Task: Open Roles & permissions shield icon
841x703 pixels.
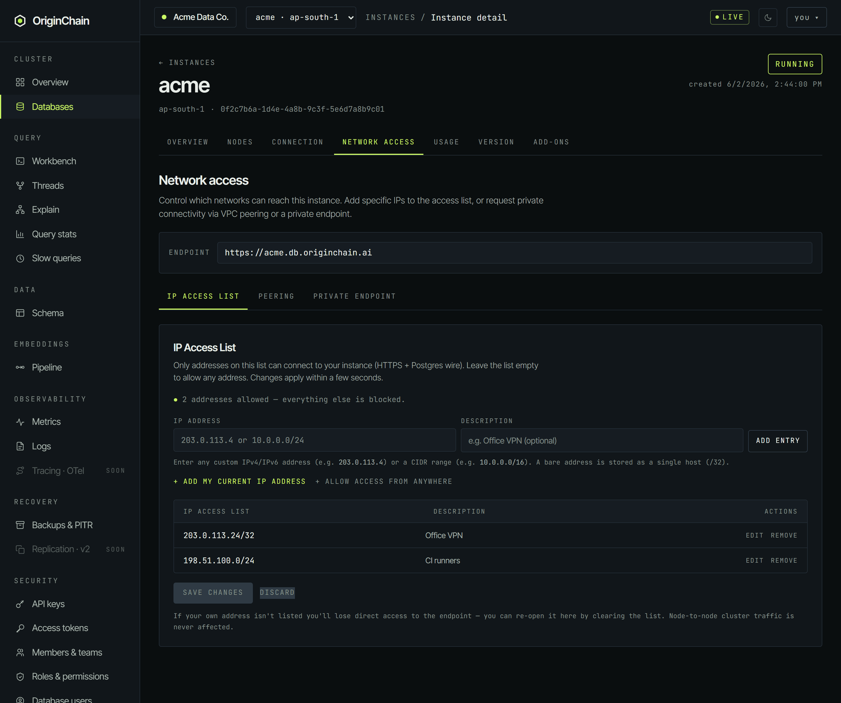Action: point(20,677)
